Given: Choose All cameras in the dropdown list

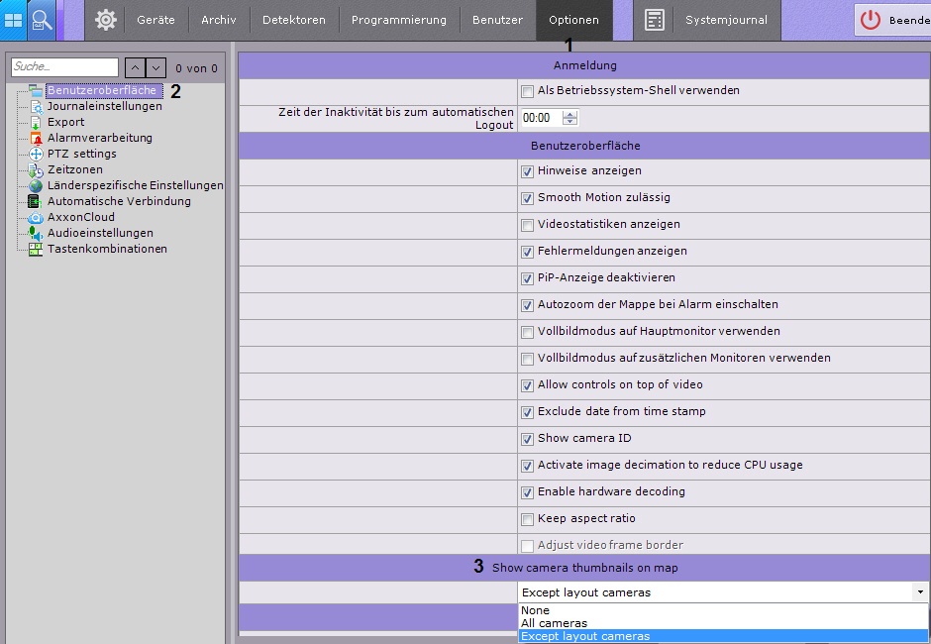Looking at the screenshot, I should 555,623.
